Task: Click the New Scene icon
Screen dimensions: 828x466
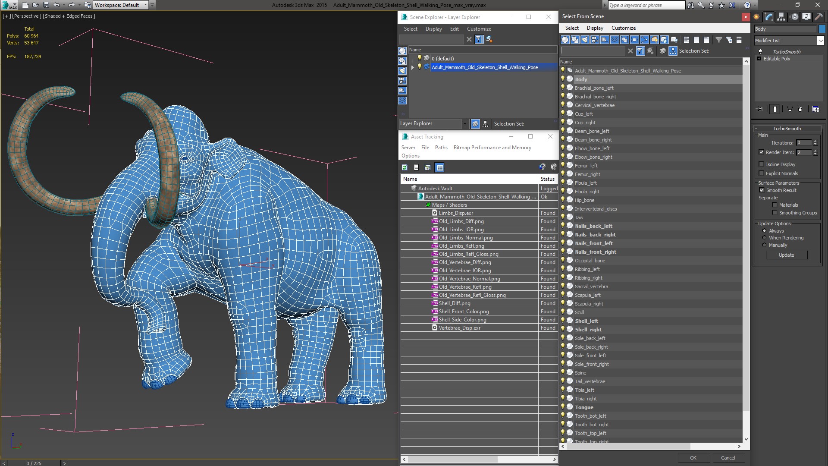Action: tap(25, 5)
